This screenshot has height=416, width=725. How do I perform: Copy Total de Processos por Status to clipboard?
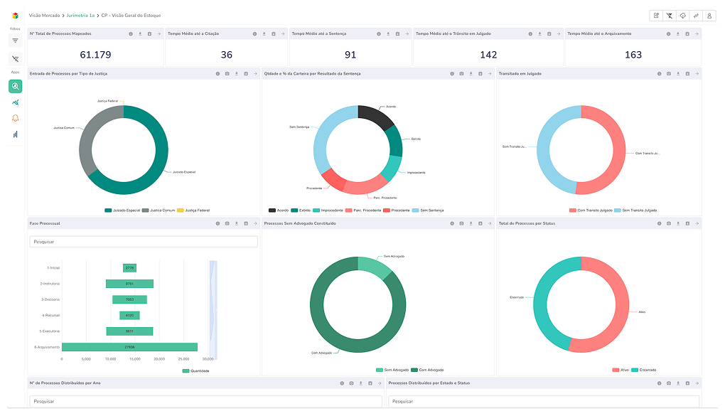tap(687, 223)
